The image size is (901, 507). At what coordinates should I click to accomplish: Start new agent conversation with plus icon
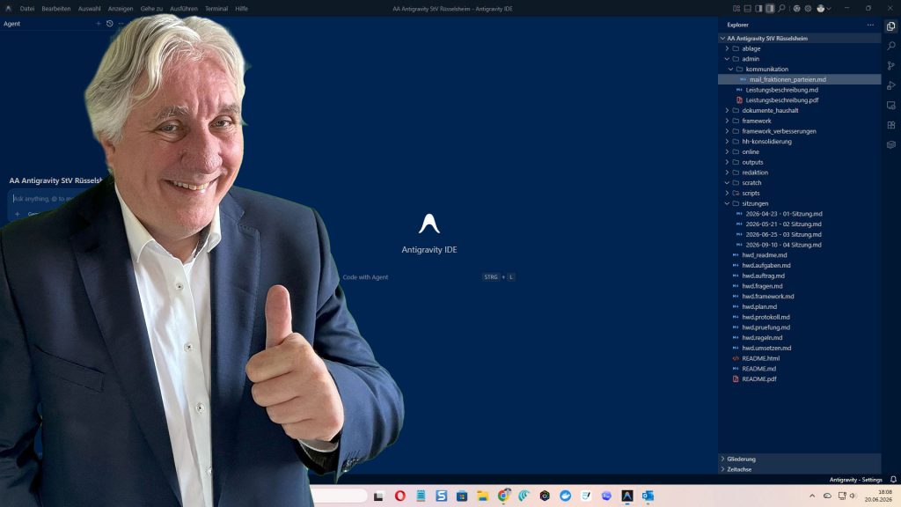(99, 24)
